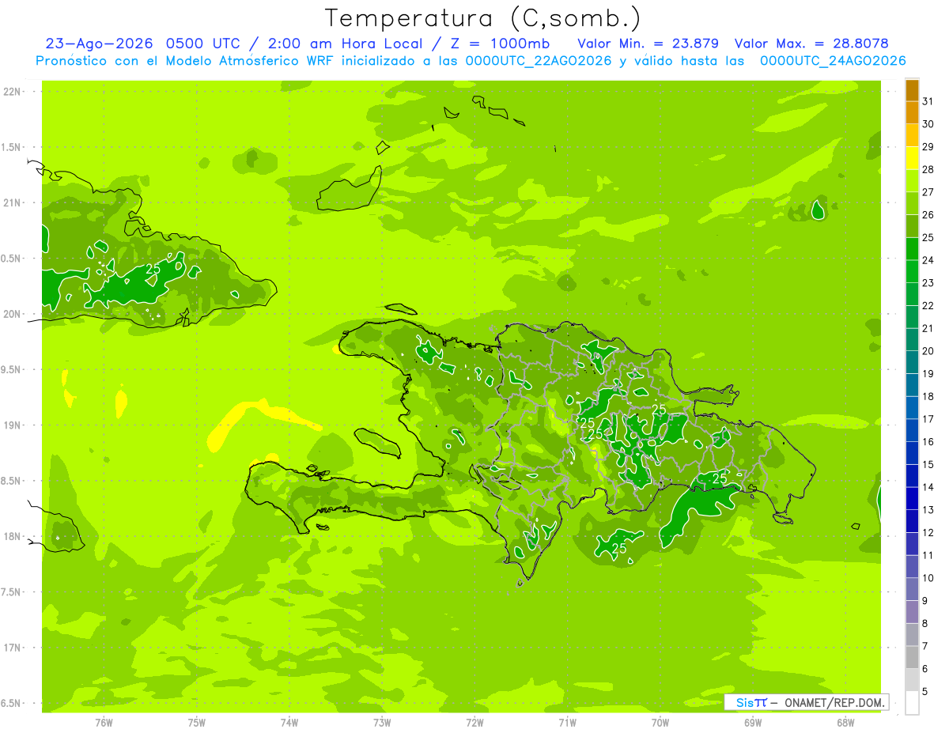Click the legend label "28"

[928, 169]
